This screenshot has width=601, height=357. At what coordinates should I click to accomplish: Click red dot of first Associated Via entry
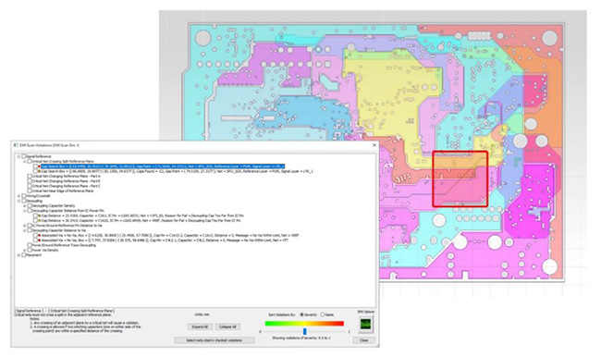pyautogui.click(x=39, y=236)
